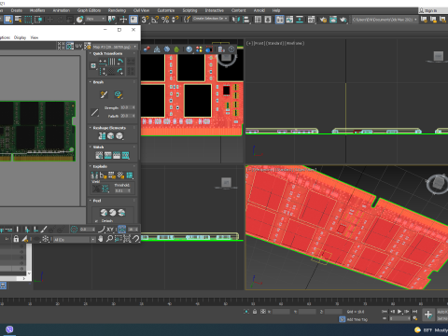The image size is (448, 336).
Task: Click Sign In button
Action: click(x=430, y=10)
